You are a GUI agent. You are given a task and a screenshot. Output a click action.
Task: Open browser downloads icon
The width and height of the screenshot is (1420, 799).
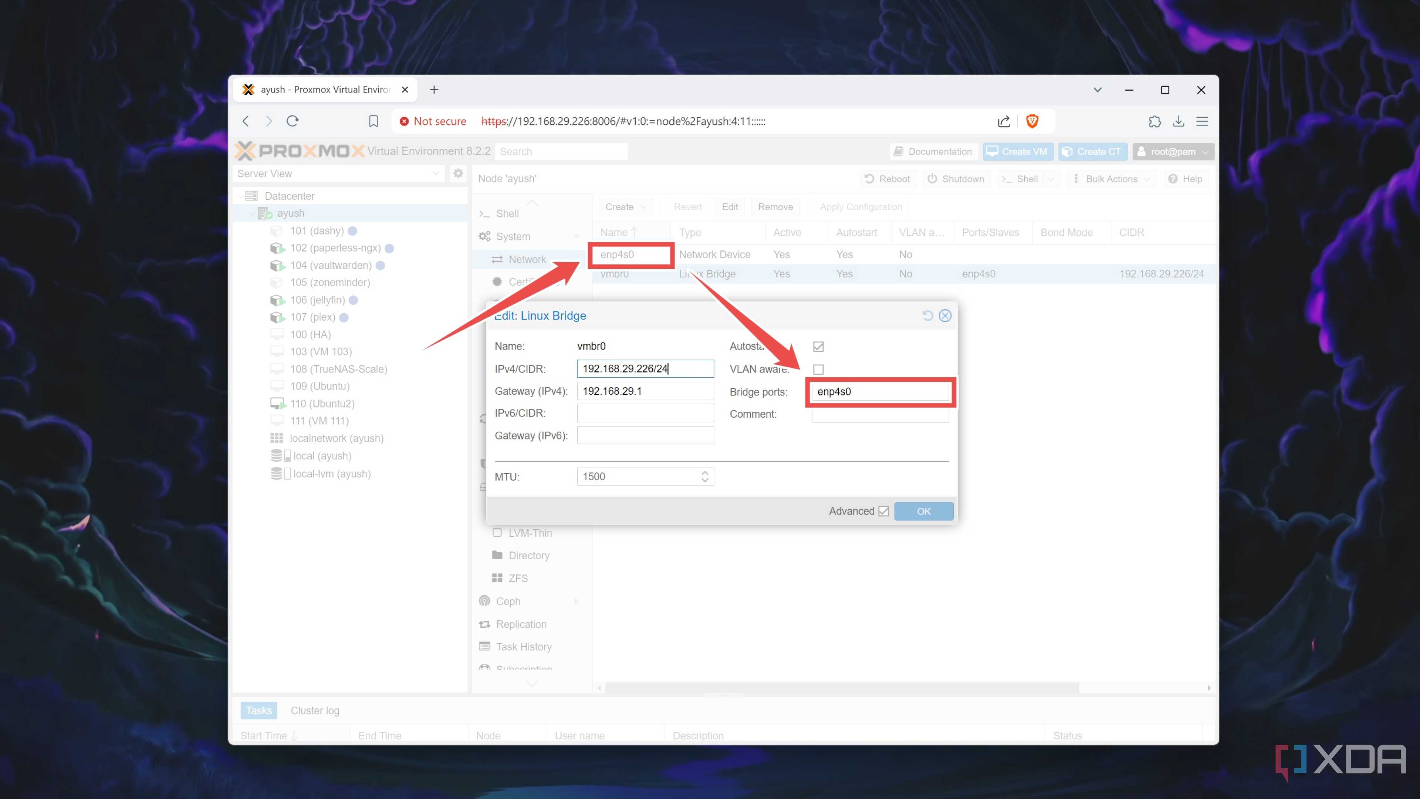[x=1179, y=121]
